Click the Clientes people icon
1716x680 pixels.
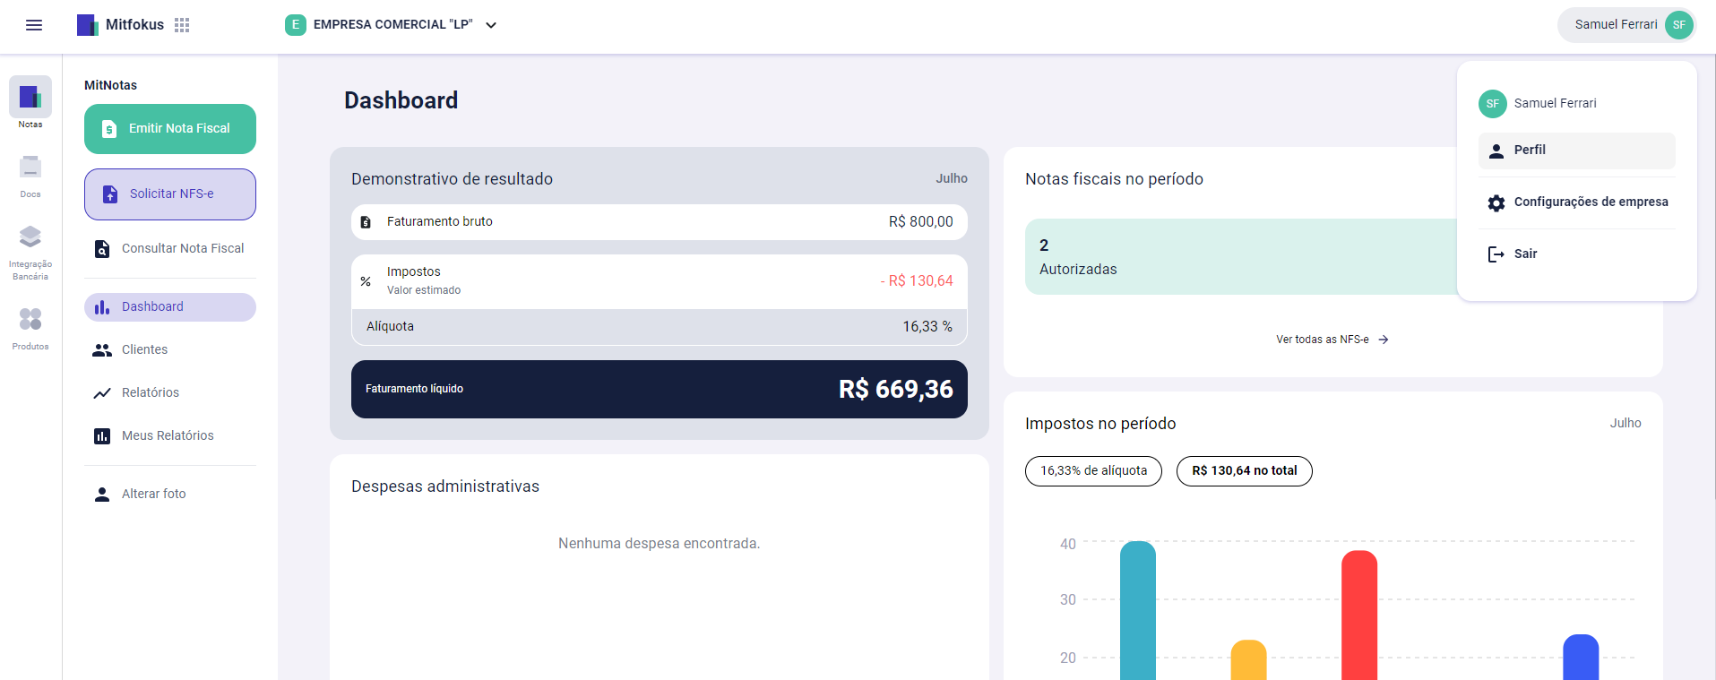coord(102,350)
